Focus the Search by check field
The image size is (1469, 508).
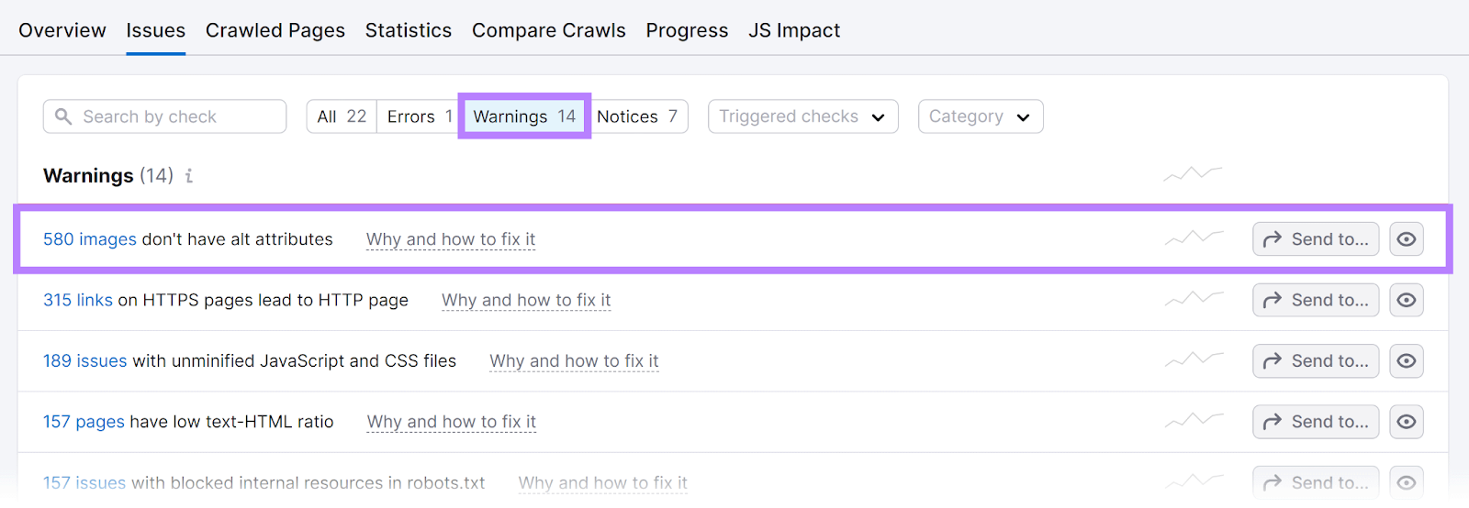(174, 116)
